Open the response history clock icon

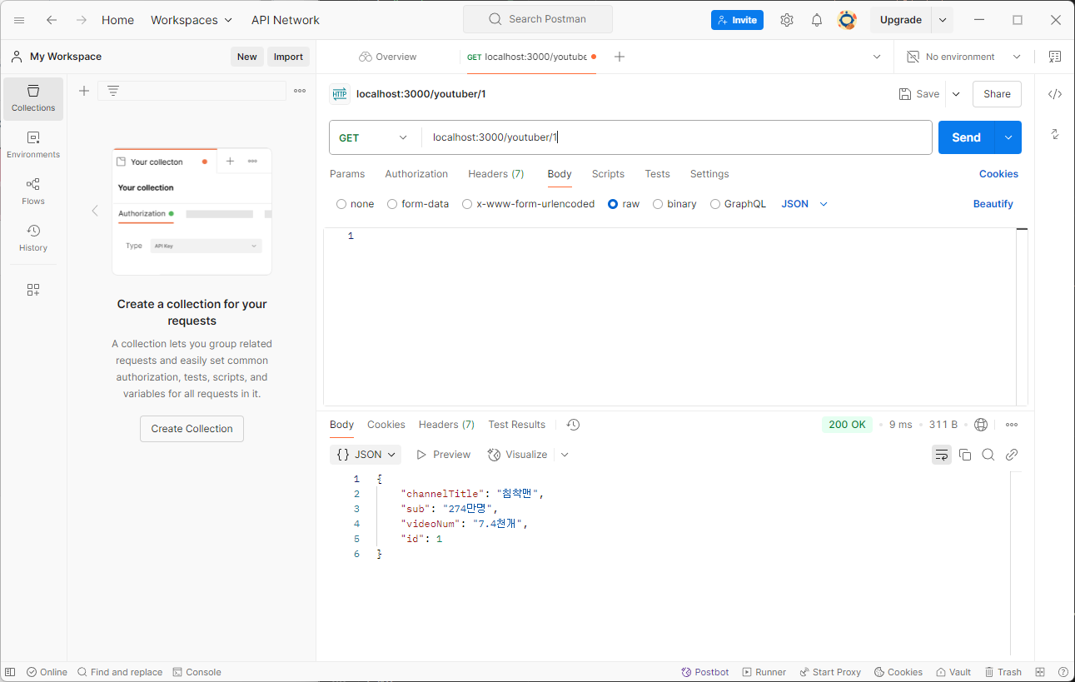click(x=573, y=425)
